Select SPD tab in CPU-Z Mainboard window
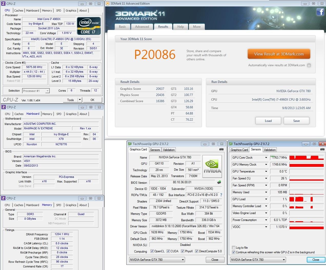The height and width of the screenshot is (270, 326). 59,114
